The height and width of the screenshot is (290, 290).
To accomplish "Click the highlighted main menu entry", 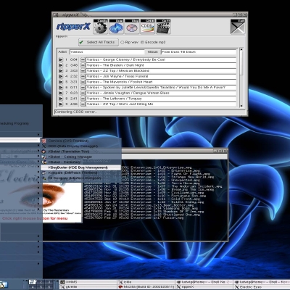I will 20,140.
